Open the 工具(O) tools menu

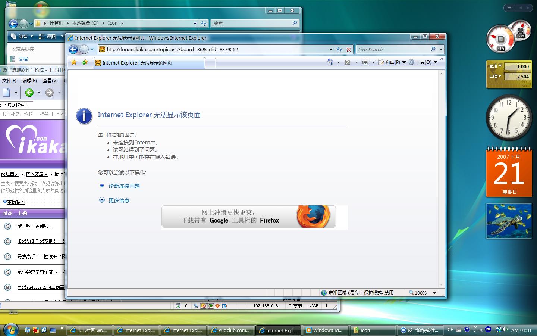(423, 62)
